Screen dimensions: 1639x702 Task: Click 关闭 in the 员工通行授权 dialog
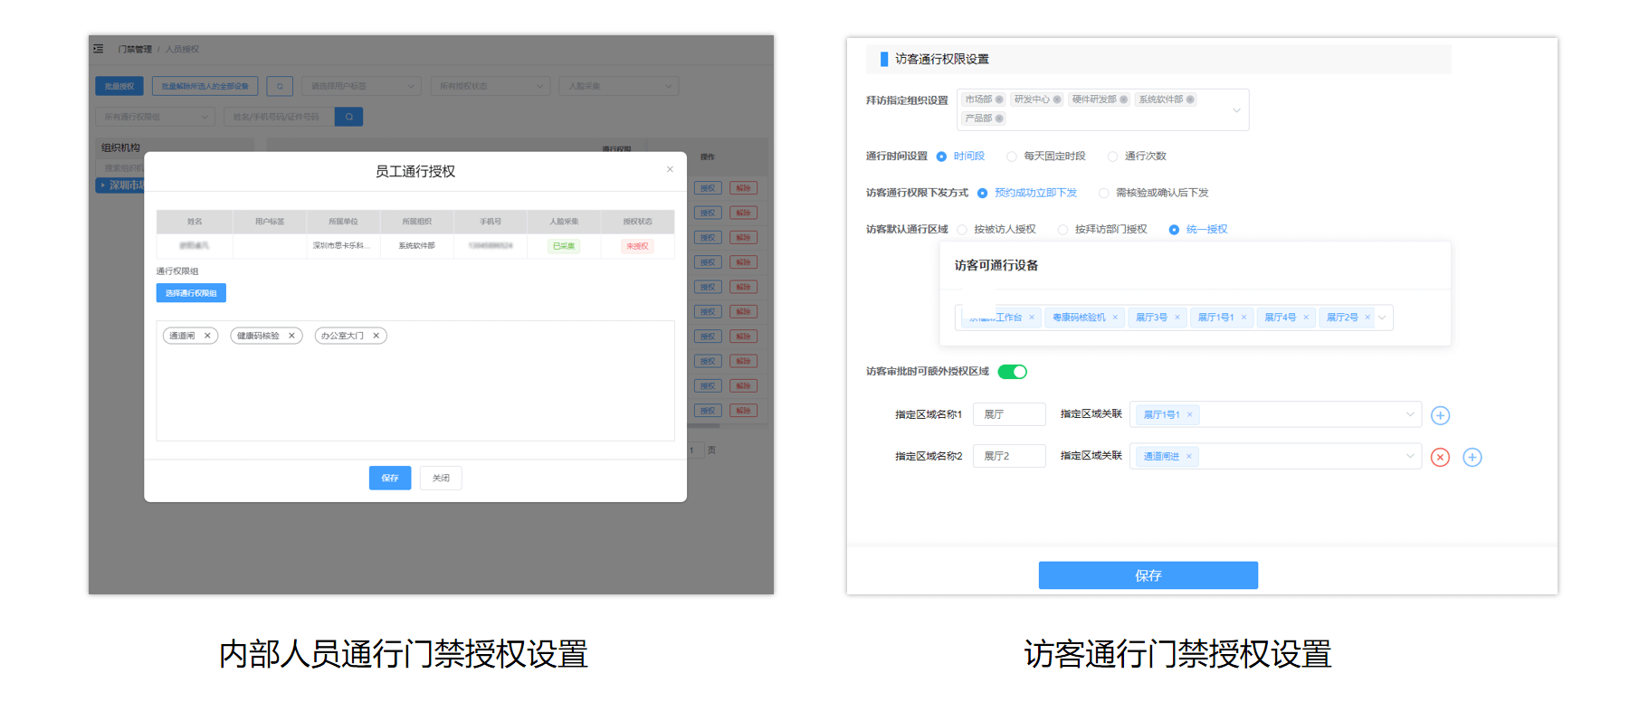(441, 478)
